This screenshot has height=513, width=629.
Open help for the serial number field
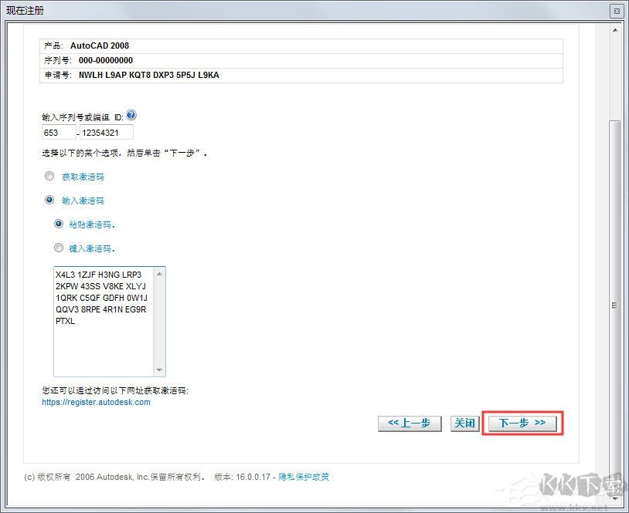point(131,115)
